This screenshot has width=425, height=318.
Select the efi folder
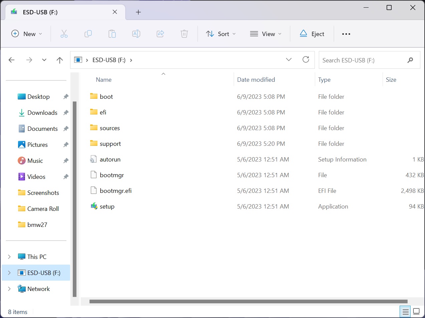[103, 112]
